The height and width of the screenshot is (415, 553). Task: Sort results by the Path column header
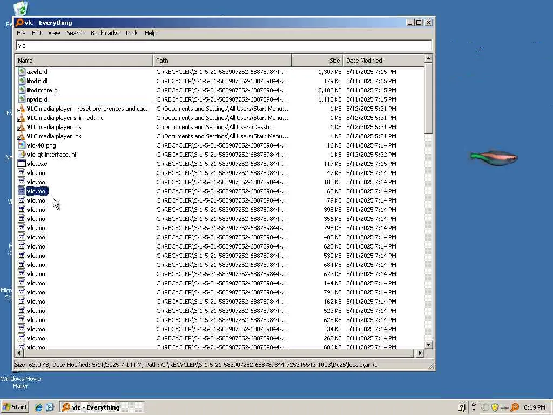(222, 61)
